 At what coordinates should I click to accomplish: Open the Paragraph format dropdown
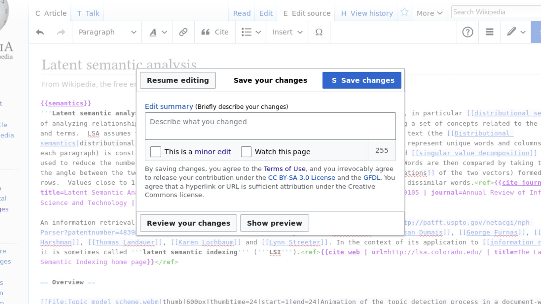pyautogui.click(x=107, y=32)
